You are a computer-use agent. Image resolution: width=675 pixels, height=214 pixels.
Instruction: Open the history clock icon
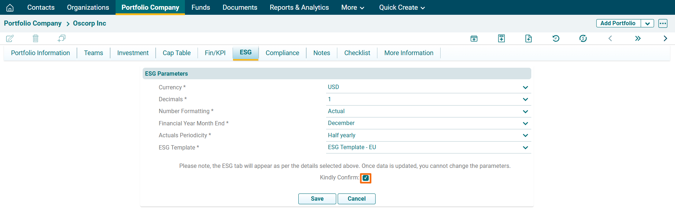click(556, 39)
